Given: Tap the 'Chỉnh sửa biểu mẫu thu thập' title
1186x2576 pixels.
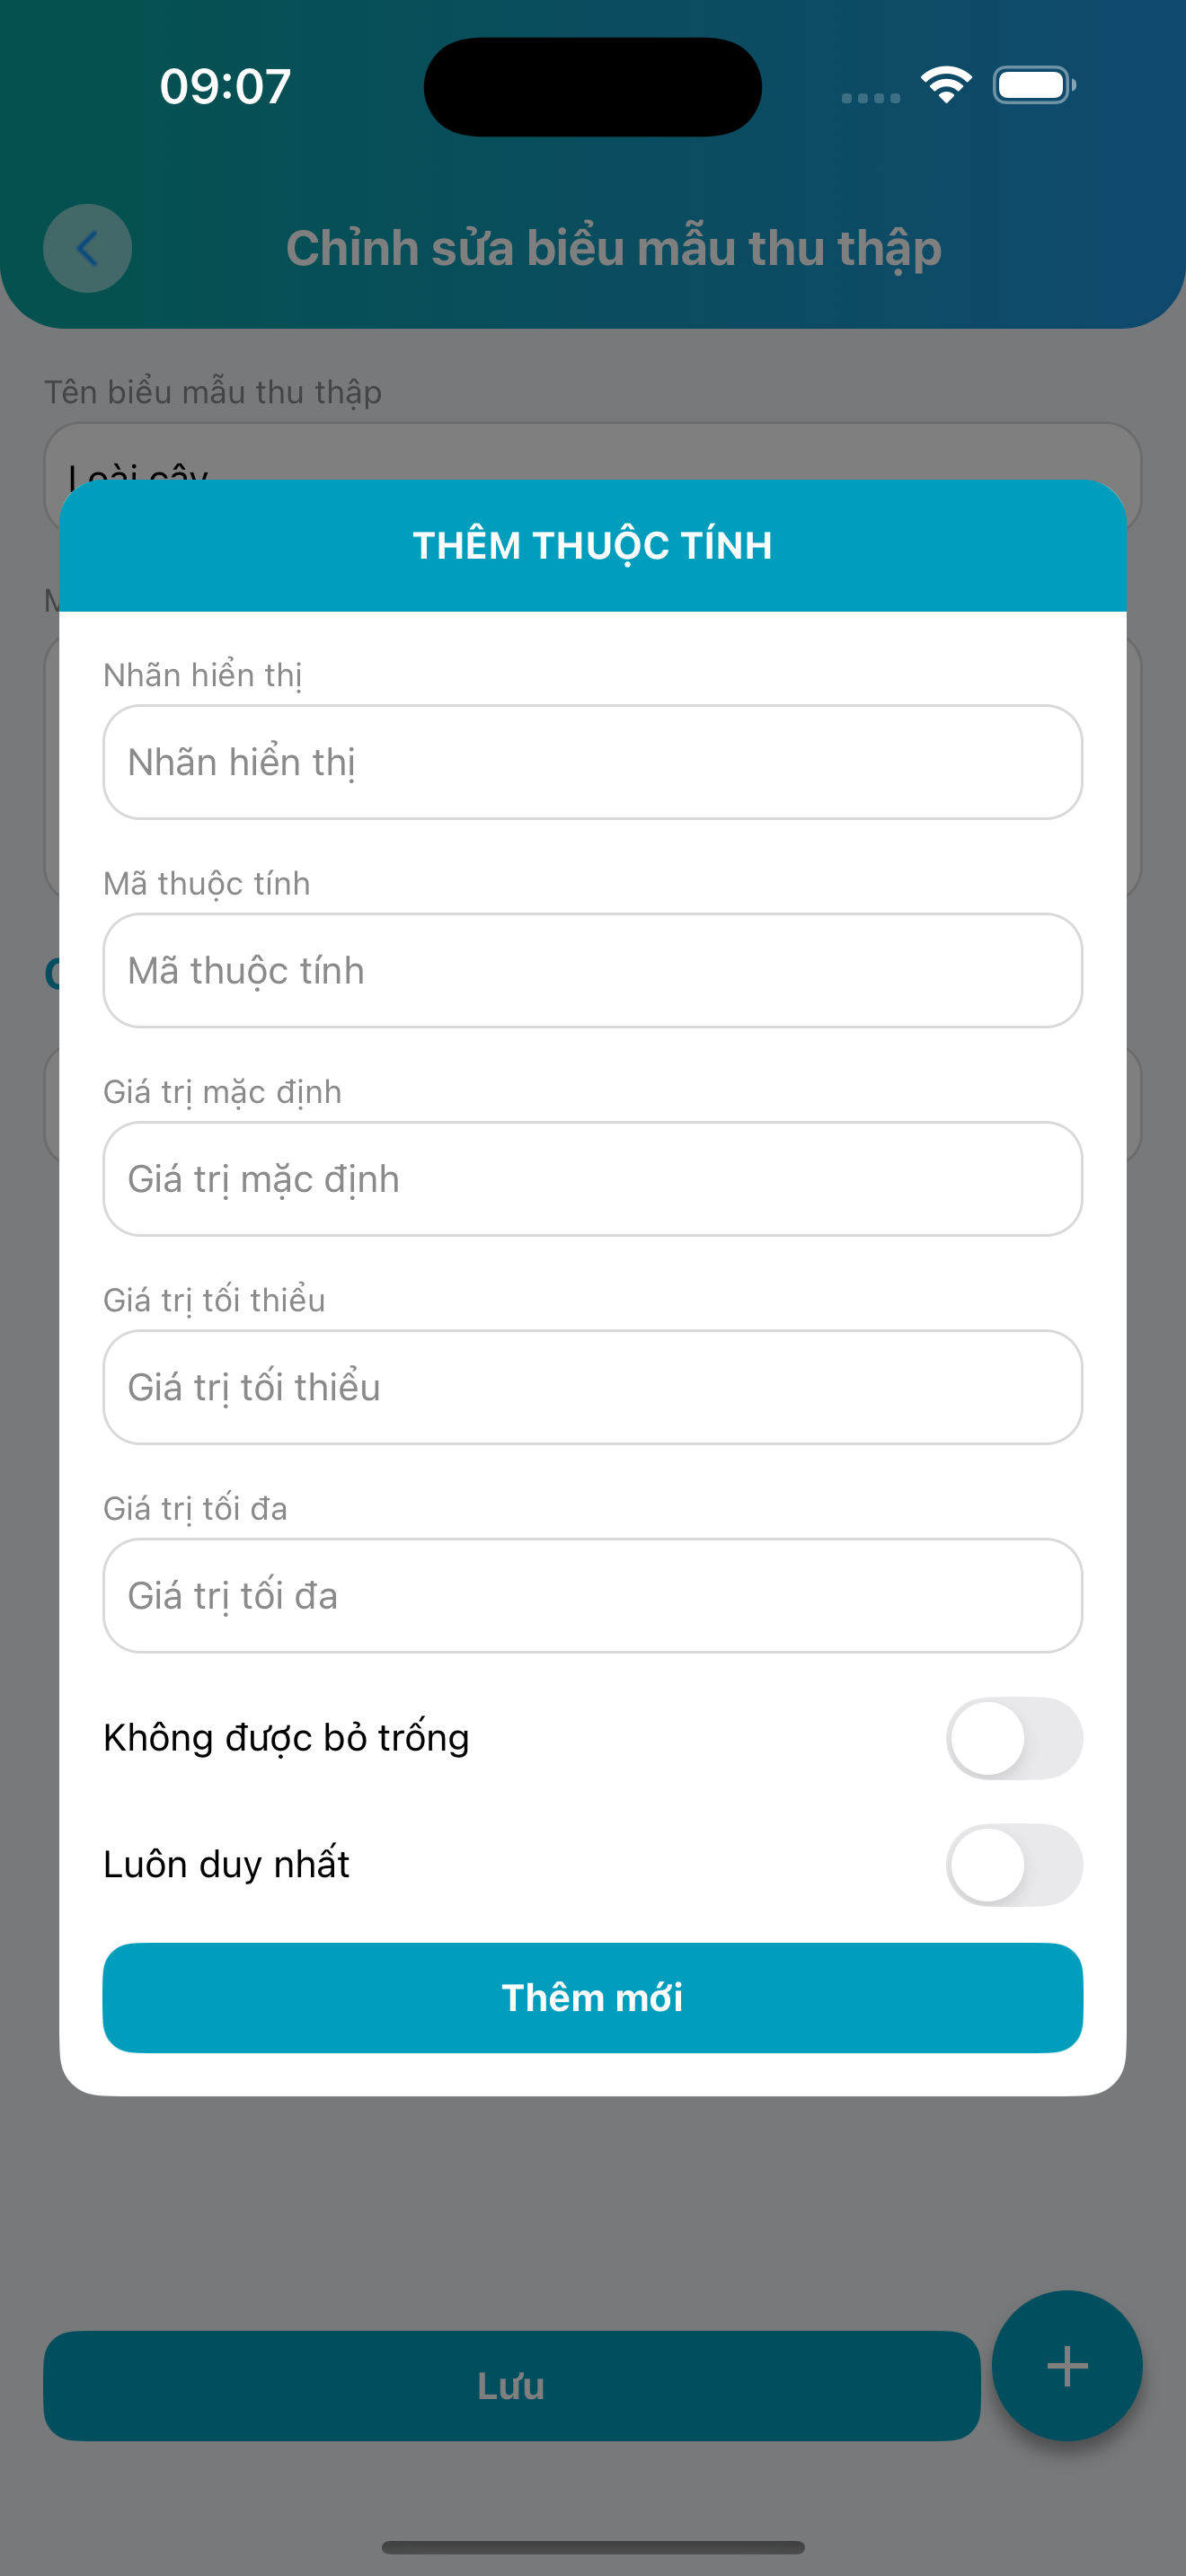Looking at the screenshot, I should click(613, 248).
